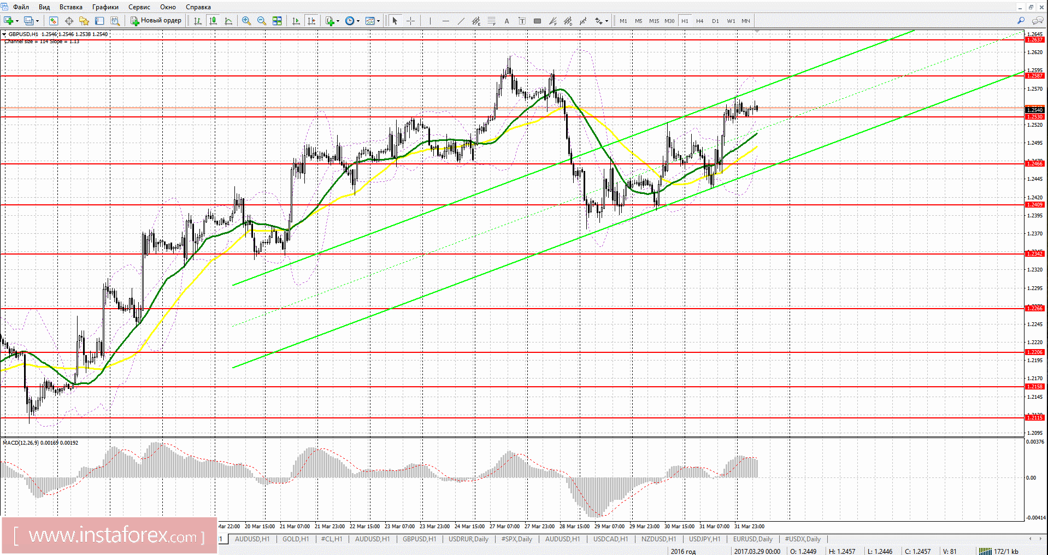This screenshot has height=555, width=1048.
Task: Open the Navigator folder-star icon
Action: coord(84,21)
